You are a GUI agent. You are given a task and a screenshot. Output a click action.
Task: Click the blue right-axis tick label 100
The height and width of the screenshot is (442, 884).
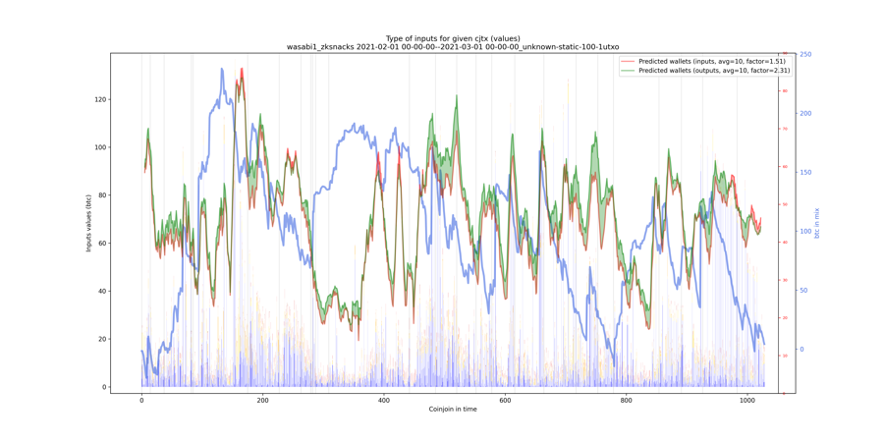pyautogui.click(x=805, y=231)
